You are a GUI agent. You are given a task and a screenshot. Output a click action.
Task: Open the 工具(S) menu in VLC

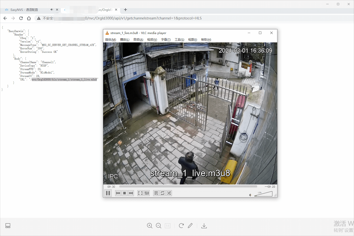point(179,39)
